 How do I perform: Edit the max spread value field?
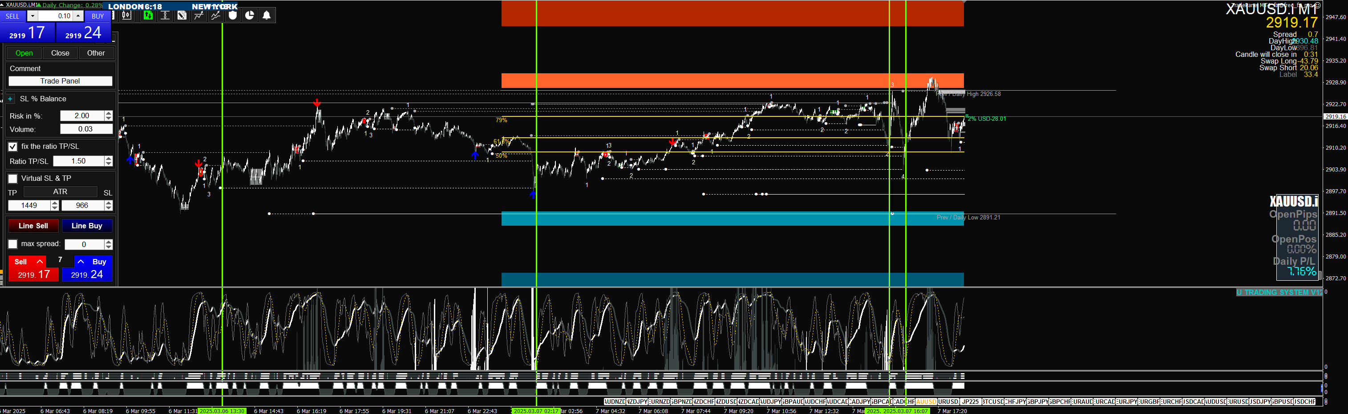(84, 244)
